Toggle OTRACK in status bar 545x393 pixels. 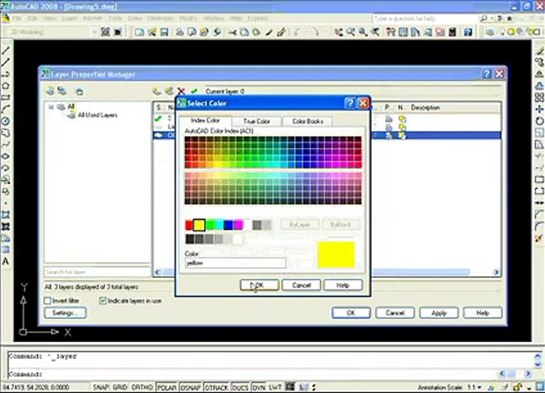point(216,387)
